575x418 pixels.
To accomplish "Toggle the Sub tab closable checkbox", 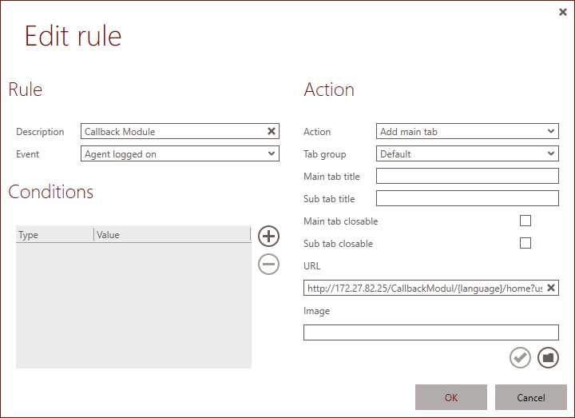I will click(x=525, y=244).
